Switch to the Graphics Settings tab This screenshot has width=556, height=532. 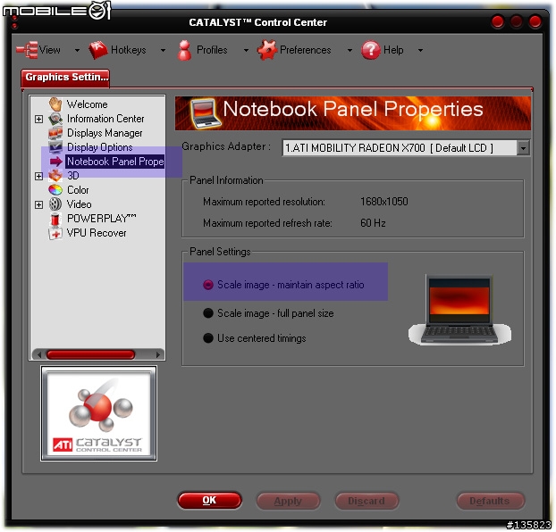tap(65, 78)
